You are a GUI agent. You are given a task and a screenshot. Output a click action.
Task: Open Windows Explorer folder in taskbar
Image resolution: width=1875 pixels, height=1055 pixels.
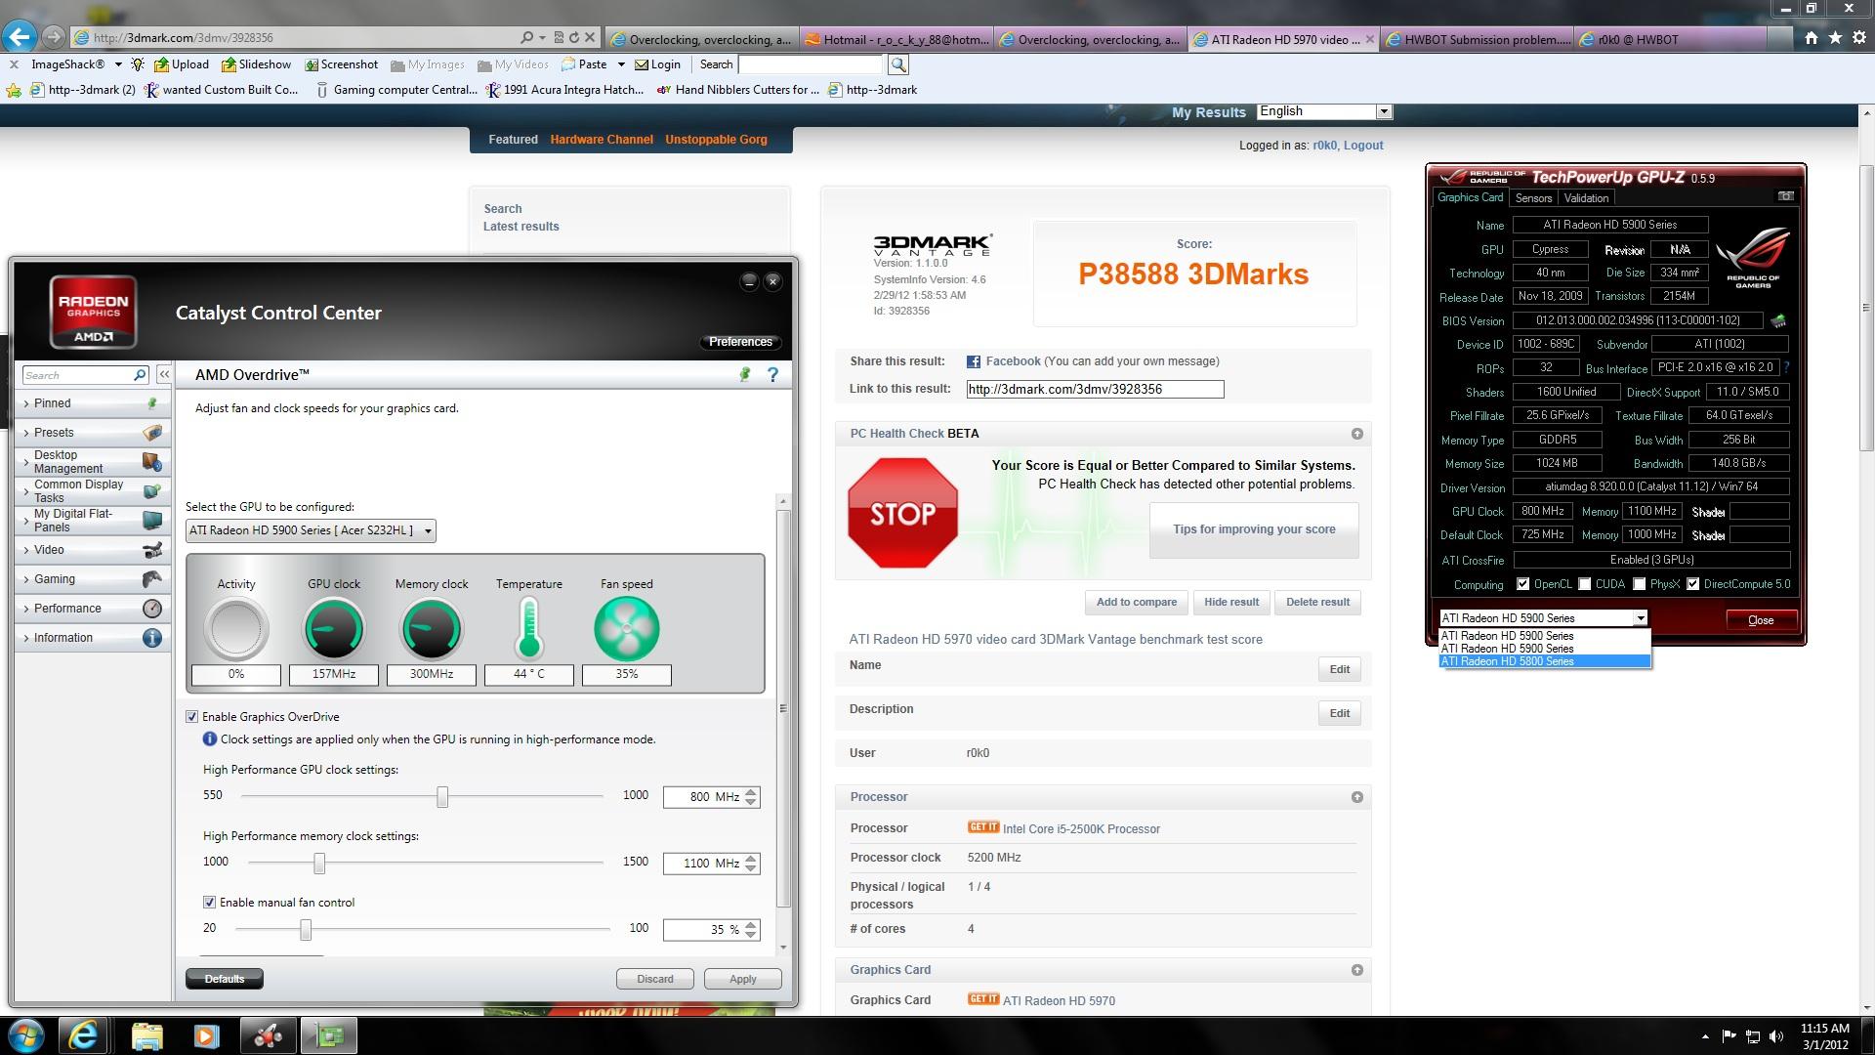[x=146, y=1035]
